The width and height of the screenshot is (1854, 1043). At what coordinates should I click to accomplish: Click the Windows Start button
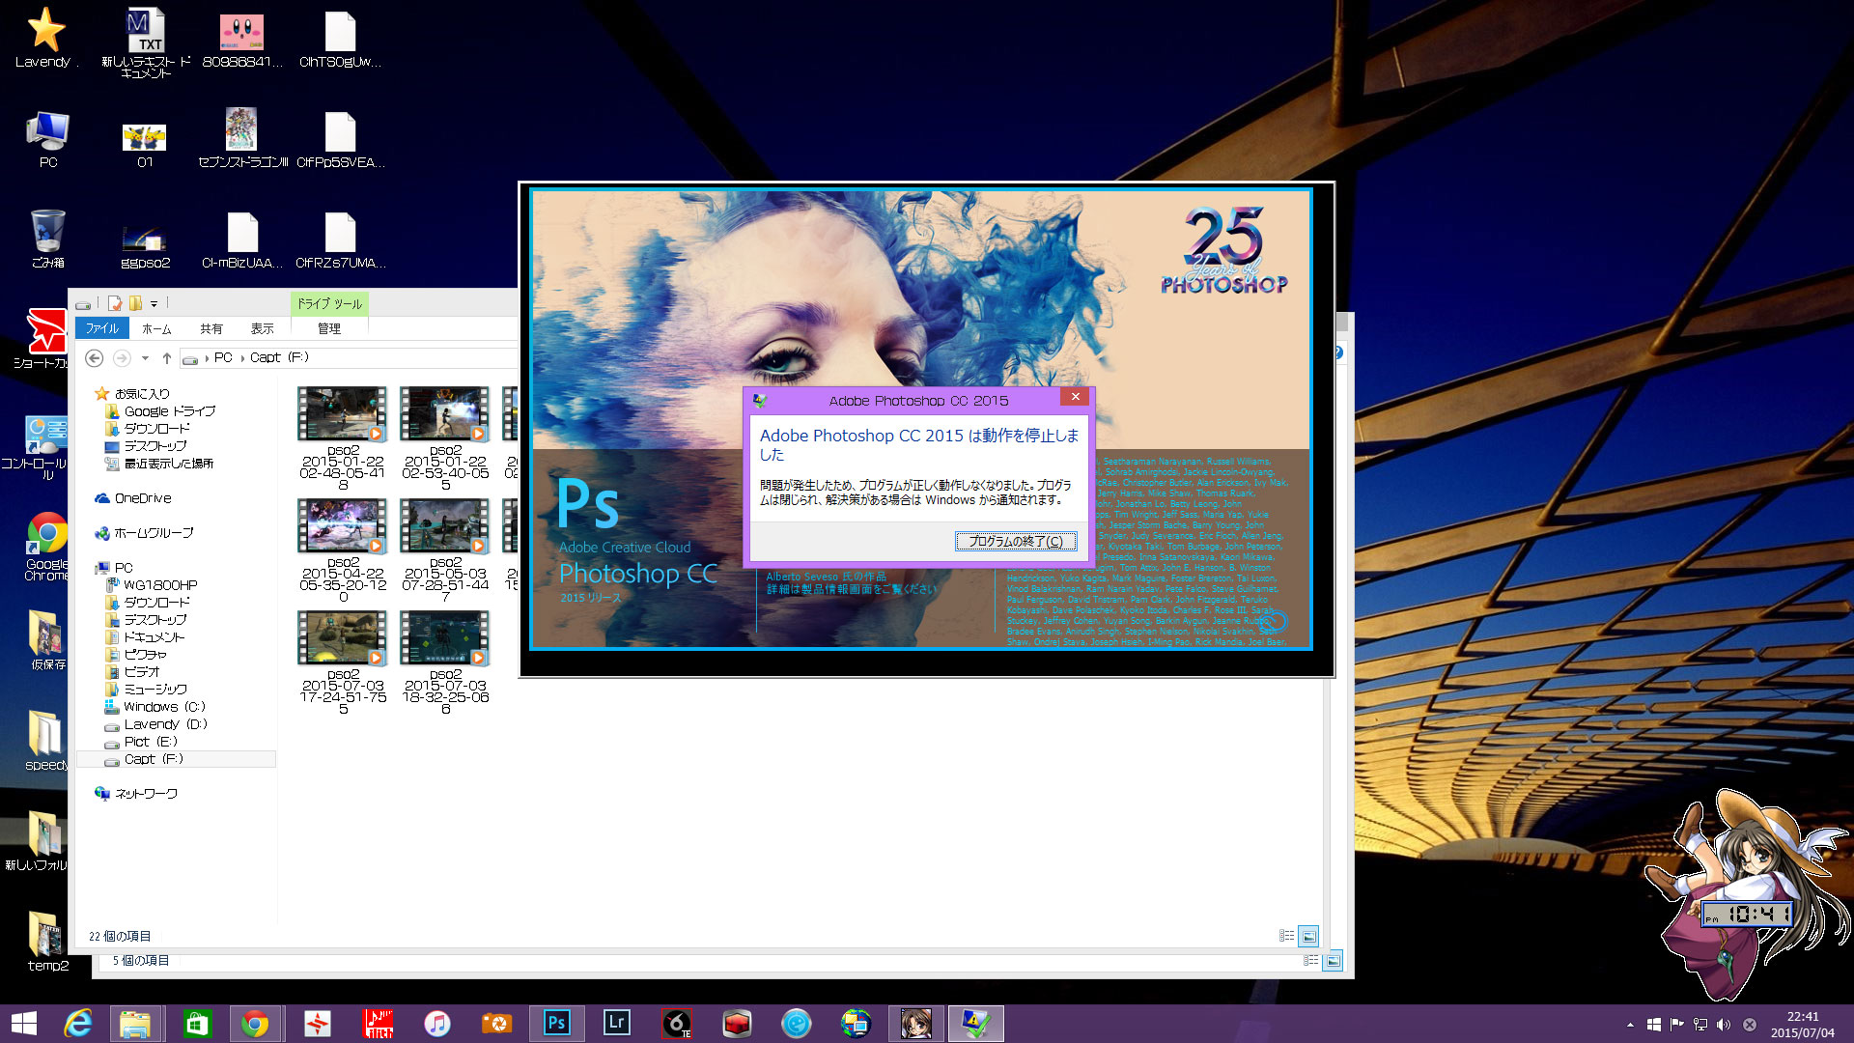coord(23,1023)
